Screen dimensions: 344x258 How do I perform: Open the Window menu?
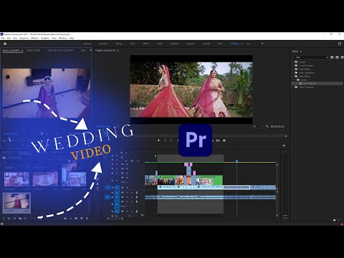[62, 38]
